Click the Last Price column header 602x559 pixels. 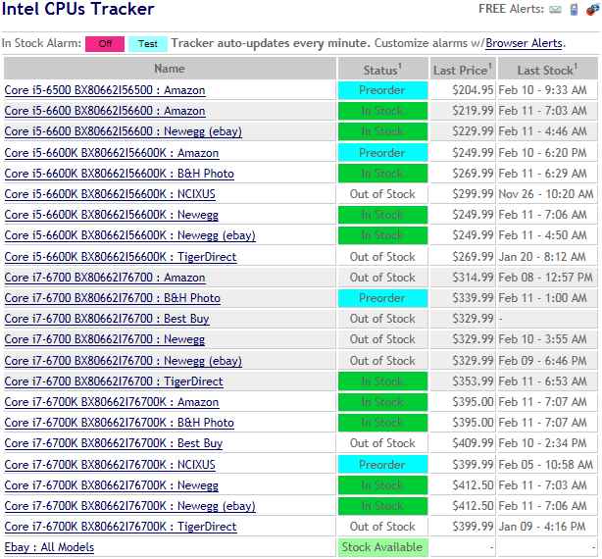(462, 69)
